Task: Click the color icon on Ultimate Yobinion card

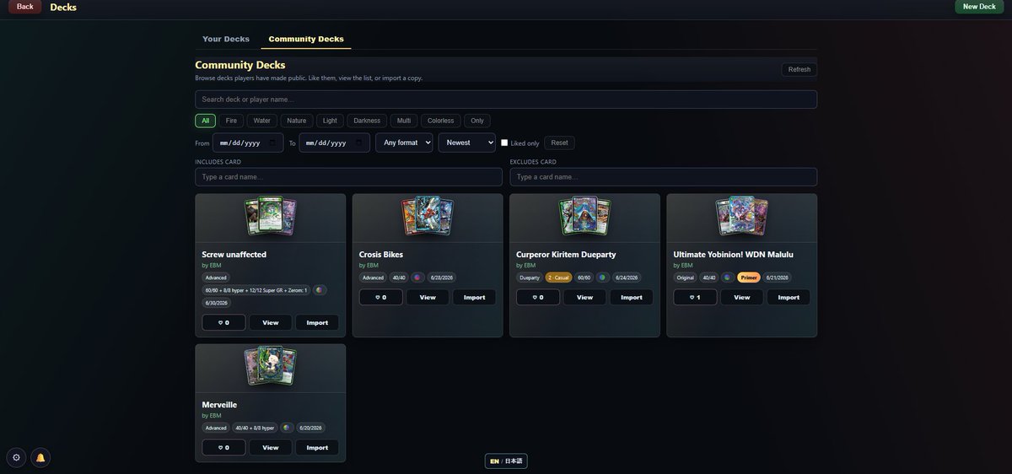Action: [x=727, y=277]
